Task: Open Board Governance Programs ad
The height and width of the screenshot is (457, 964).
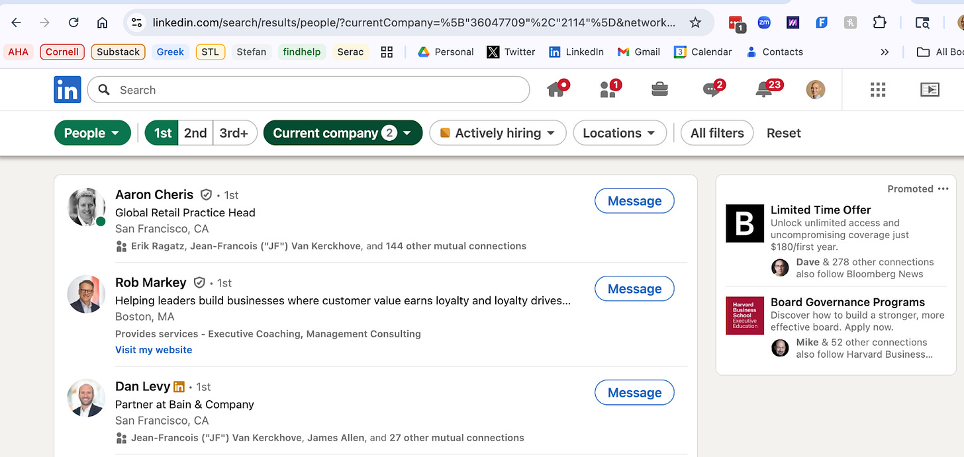Action: pos(847,302)
